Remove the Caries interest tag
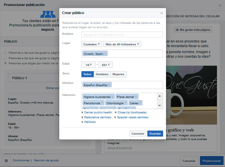225x167 pixels. 140,103
